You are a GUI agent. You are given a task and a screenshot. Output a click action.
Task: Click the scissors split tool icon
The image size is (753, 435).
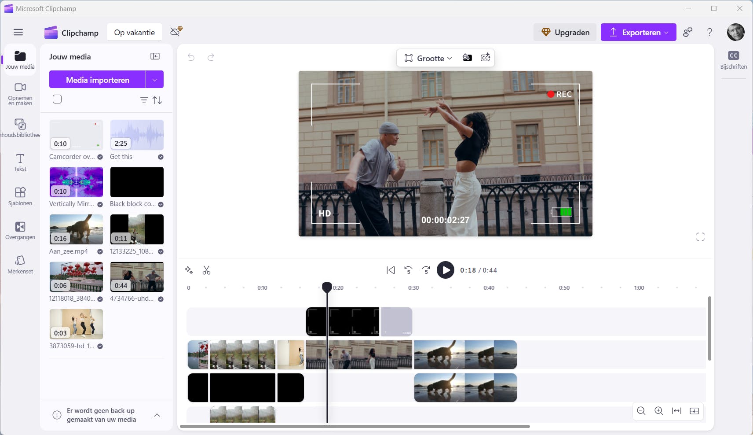[x=206, y=270]
